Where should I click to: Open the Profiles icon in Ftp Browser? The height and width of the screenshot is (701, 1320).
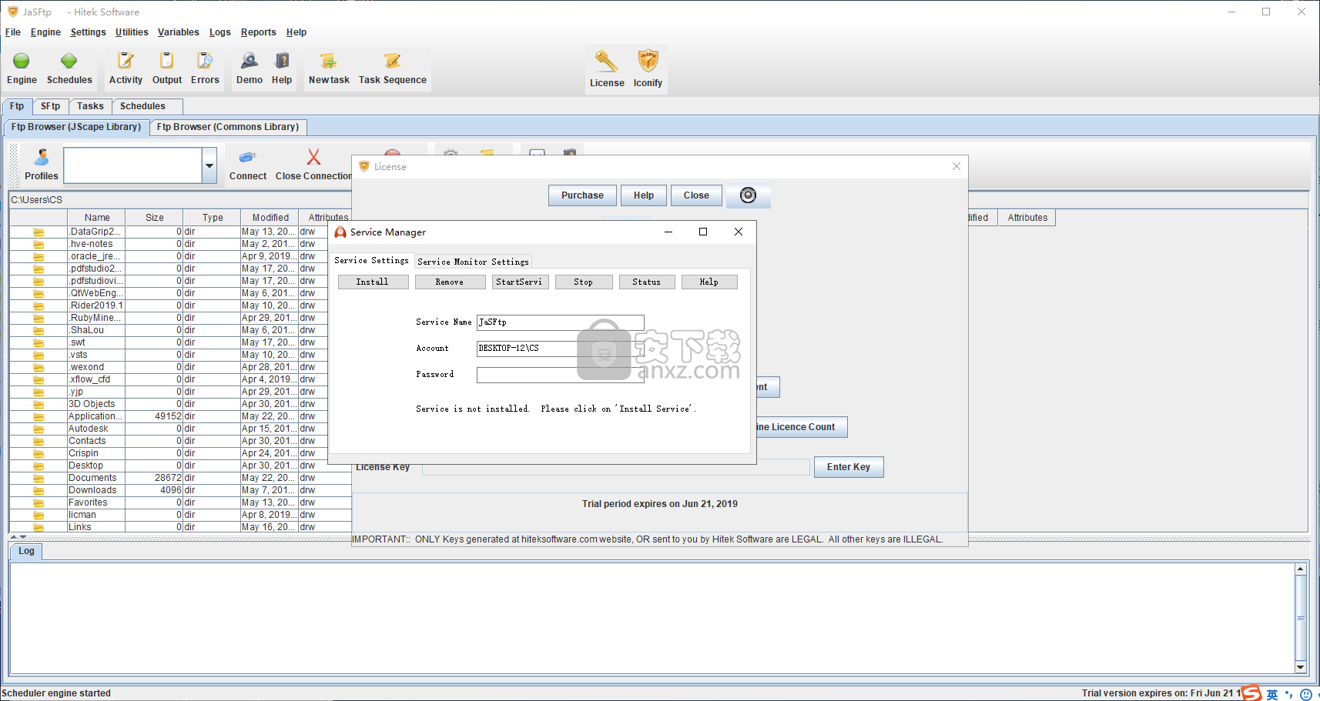pyautogui.click(x=42, y=165)
